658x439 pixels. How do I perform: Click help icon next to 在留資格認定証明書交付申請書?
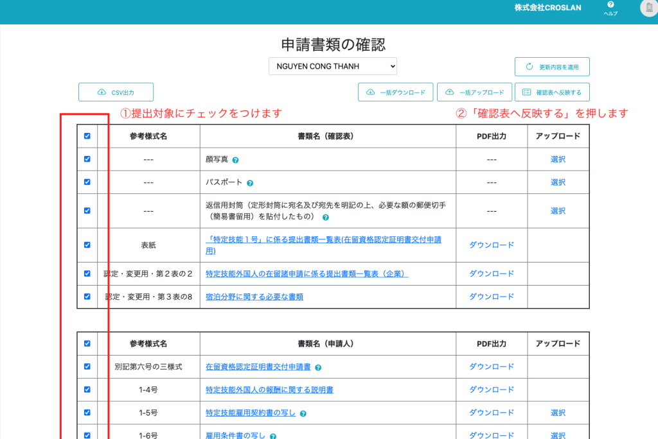318,368
